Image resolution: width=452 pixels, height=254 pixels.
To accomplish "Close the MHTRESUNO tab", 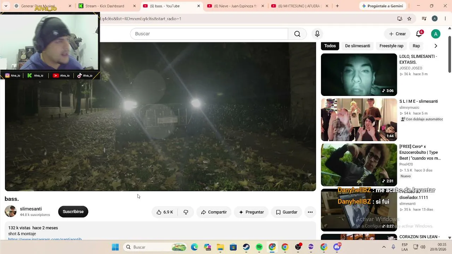I will click(327, 6).
